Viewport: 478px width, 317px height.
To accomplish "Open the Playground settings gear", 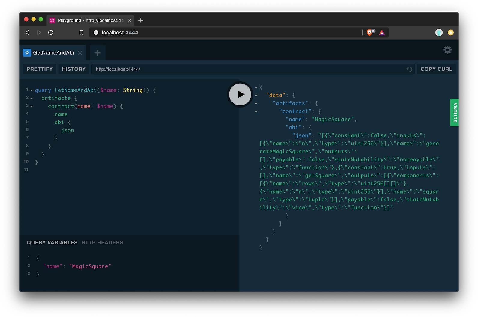I will tap(447, 50).
